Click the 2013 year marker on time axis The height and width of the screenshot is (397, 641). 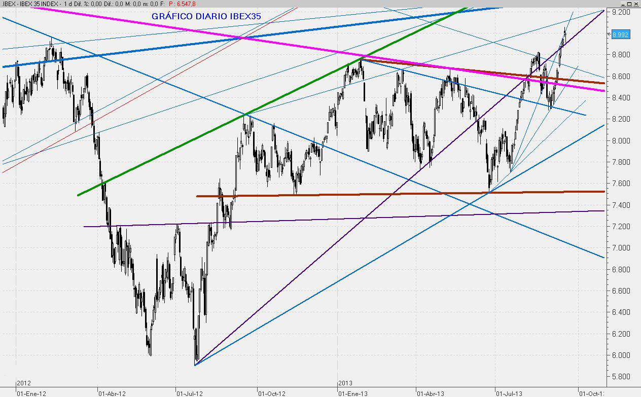[345, 384]
